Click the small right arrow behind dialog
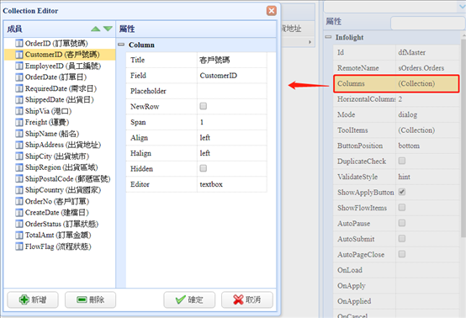Image resolution: width=466 pixels, height=318 pixels. (310, 42)
